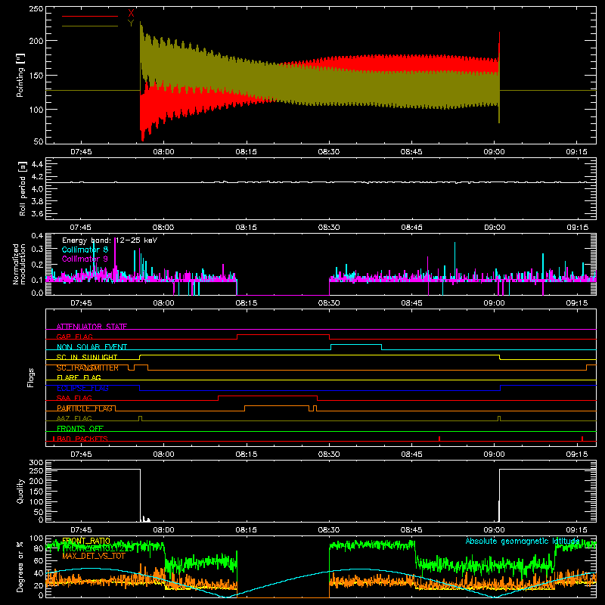Click the Pointing axis title
This screenshot has width=605, height=605.
[x=20, y=75]
